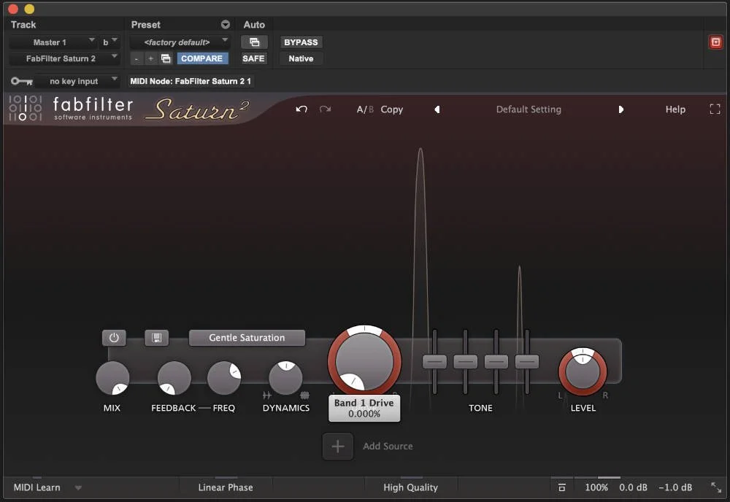Click the feedback FREQ knob
730x502 pixels.
coord(224,378)
